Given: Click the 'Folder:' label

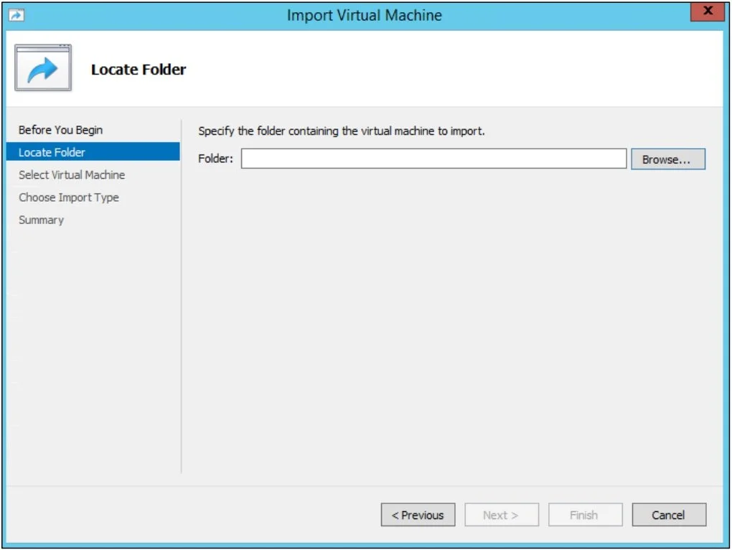Looking at the screenshot, I should [215, 159].
